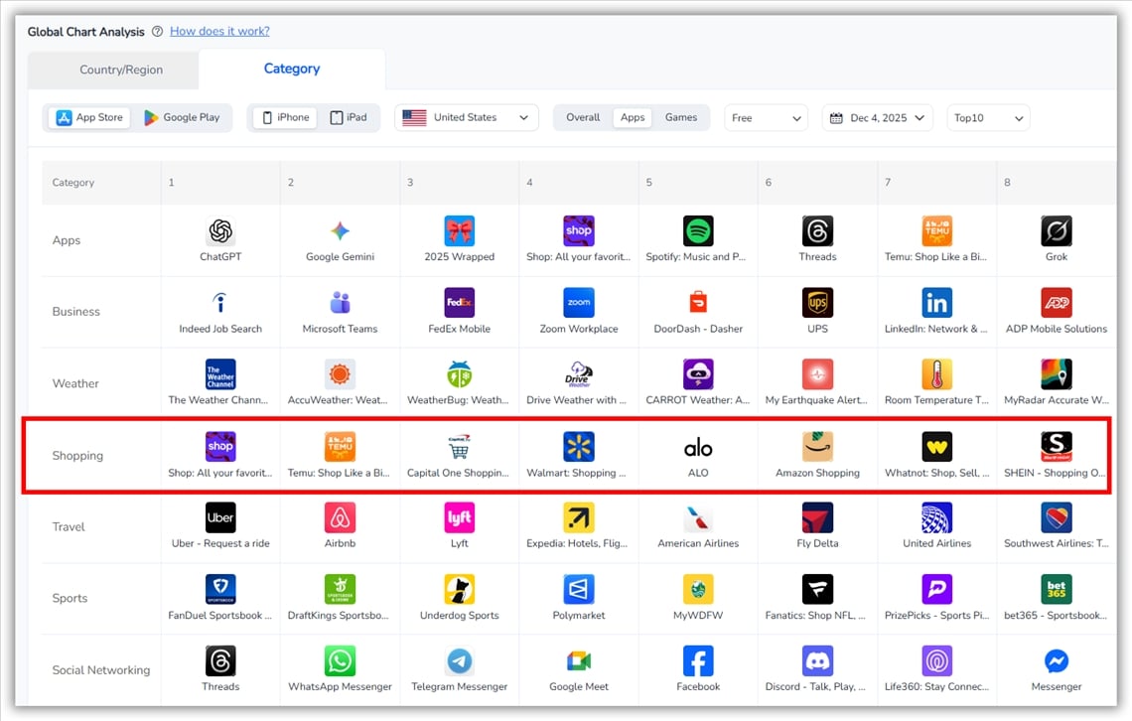
Task: Open the Top10 ranking dropdown
Action: (987, 117)
